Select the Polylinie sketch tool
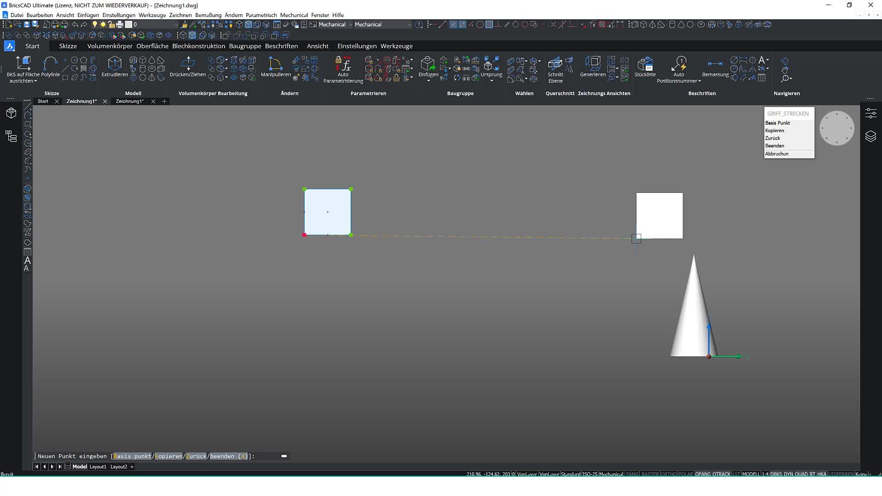This screenshot has width=882, height=496. point(50,67)
